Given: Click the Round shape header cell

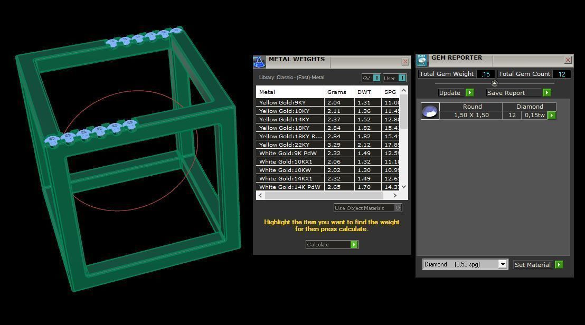Looking at the screenshot, I should click(x=471, y=107).
